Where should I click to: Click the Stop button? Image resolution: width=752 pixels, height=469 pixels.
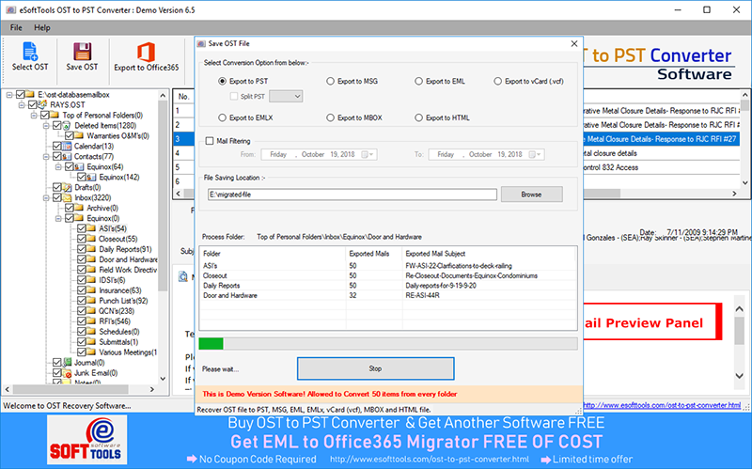click(375, 368)
